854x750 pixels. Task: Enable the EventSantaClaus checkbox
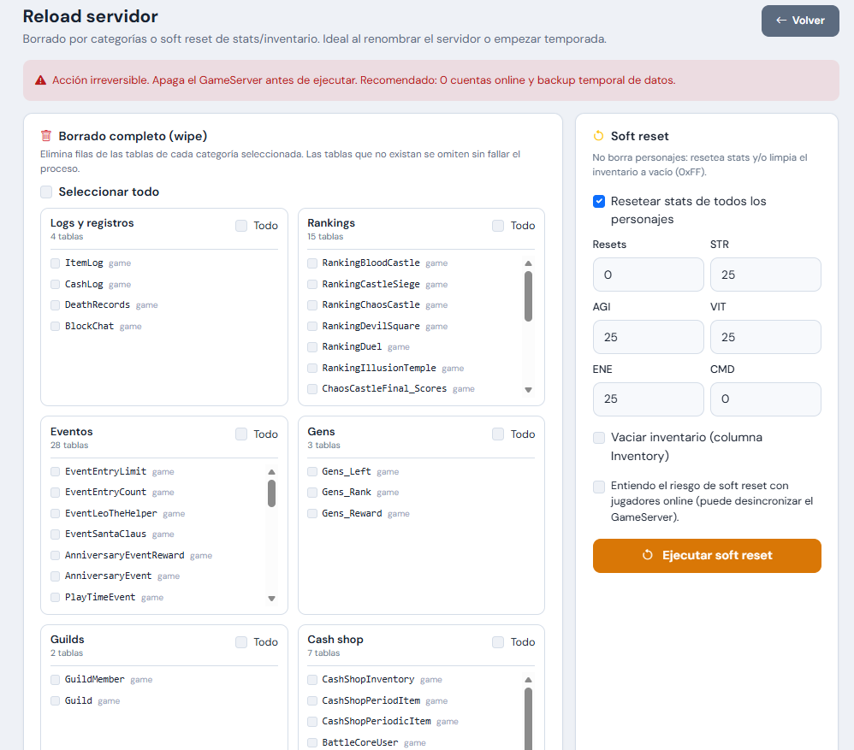click(55, 534)
